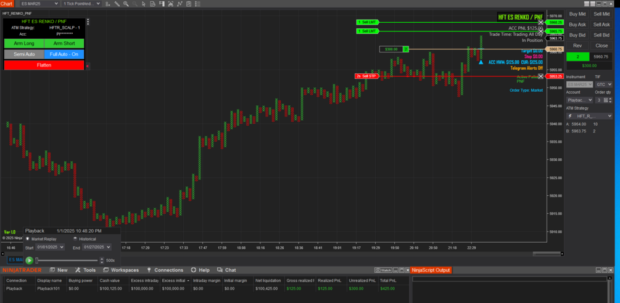This screenshot has height=303, width=620.
Task: Open the Help menu
Action: pyautogui.click(x=200, y=270)
